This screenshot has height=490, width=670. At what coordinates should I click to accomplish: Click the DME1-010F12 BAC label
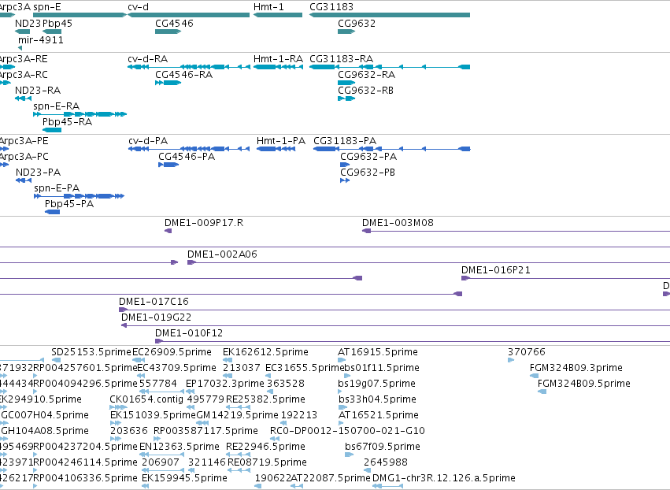click(x=189, y=334)
